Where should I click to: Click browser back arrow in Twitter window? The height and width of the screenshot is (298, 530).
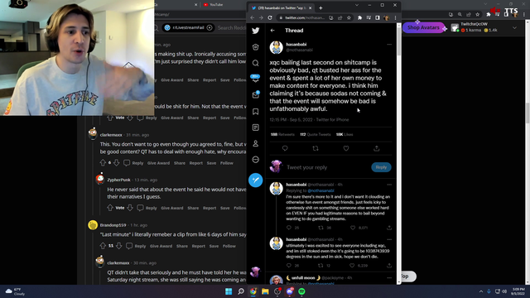click(253, 17)
